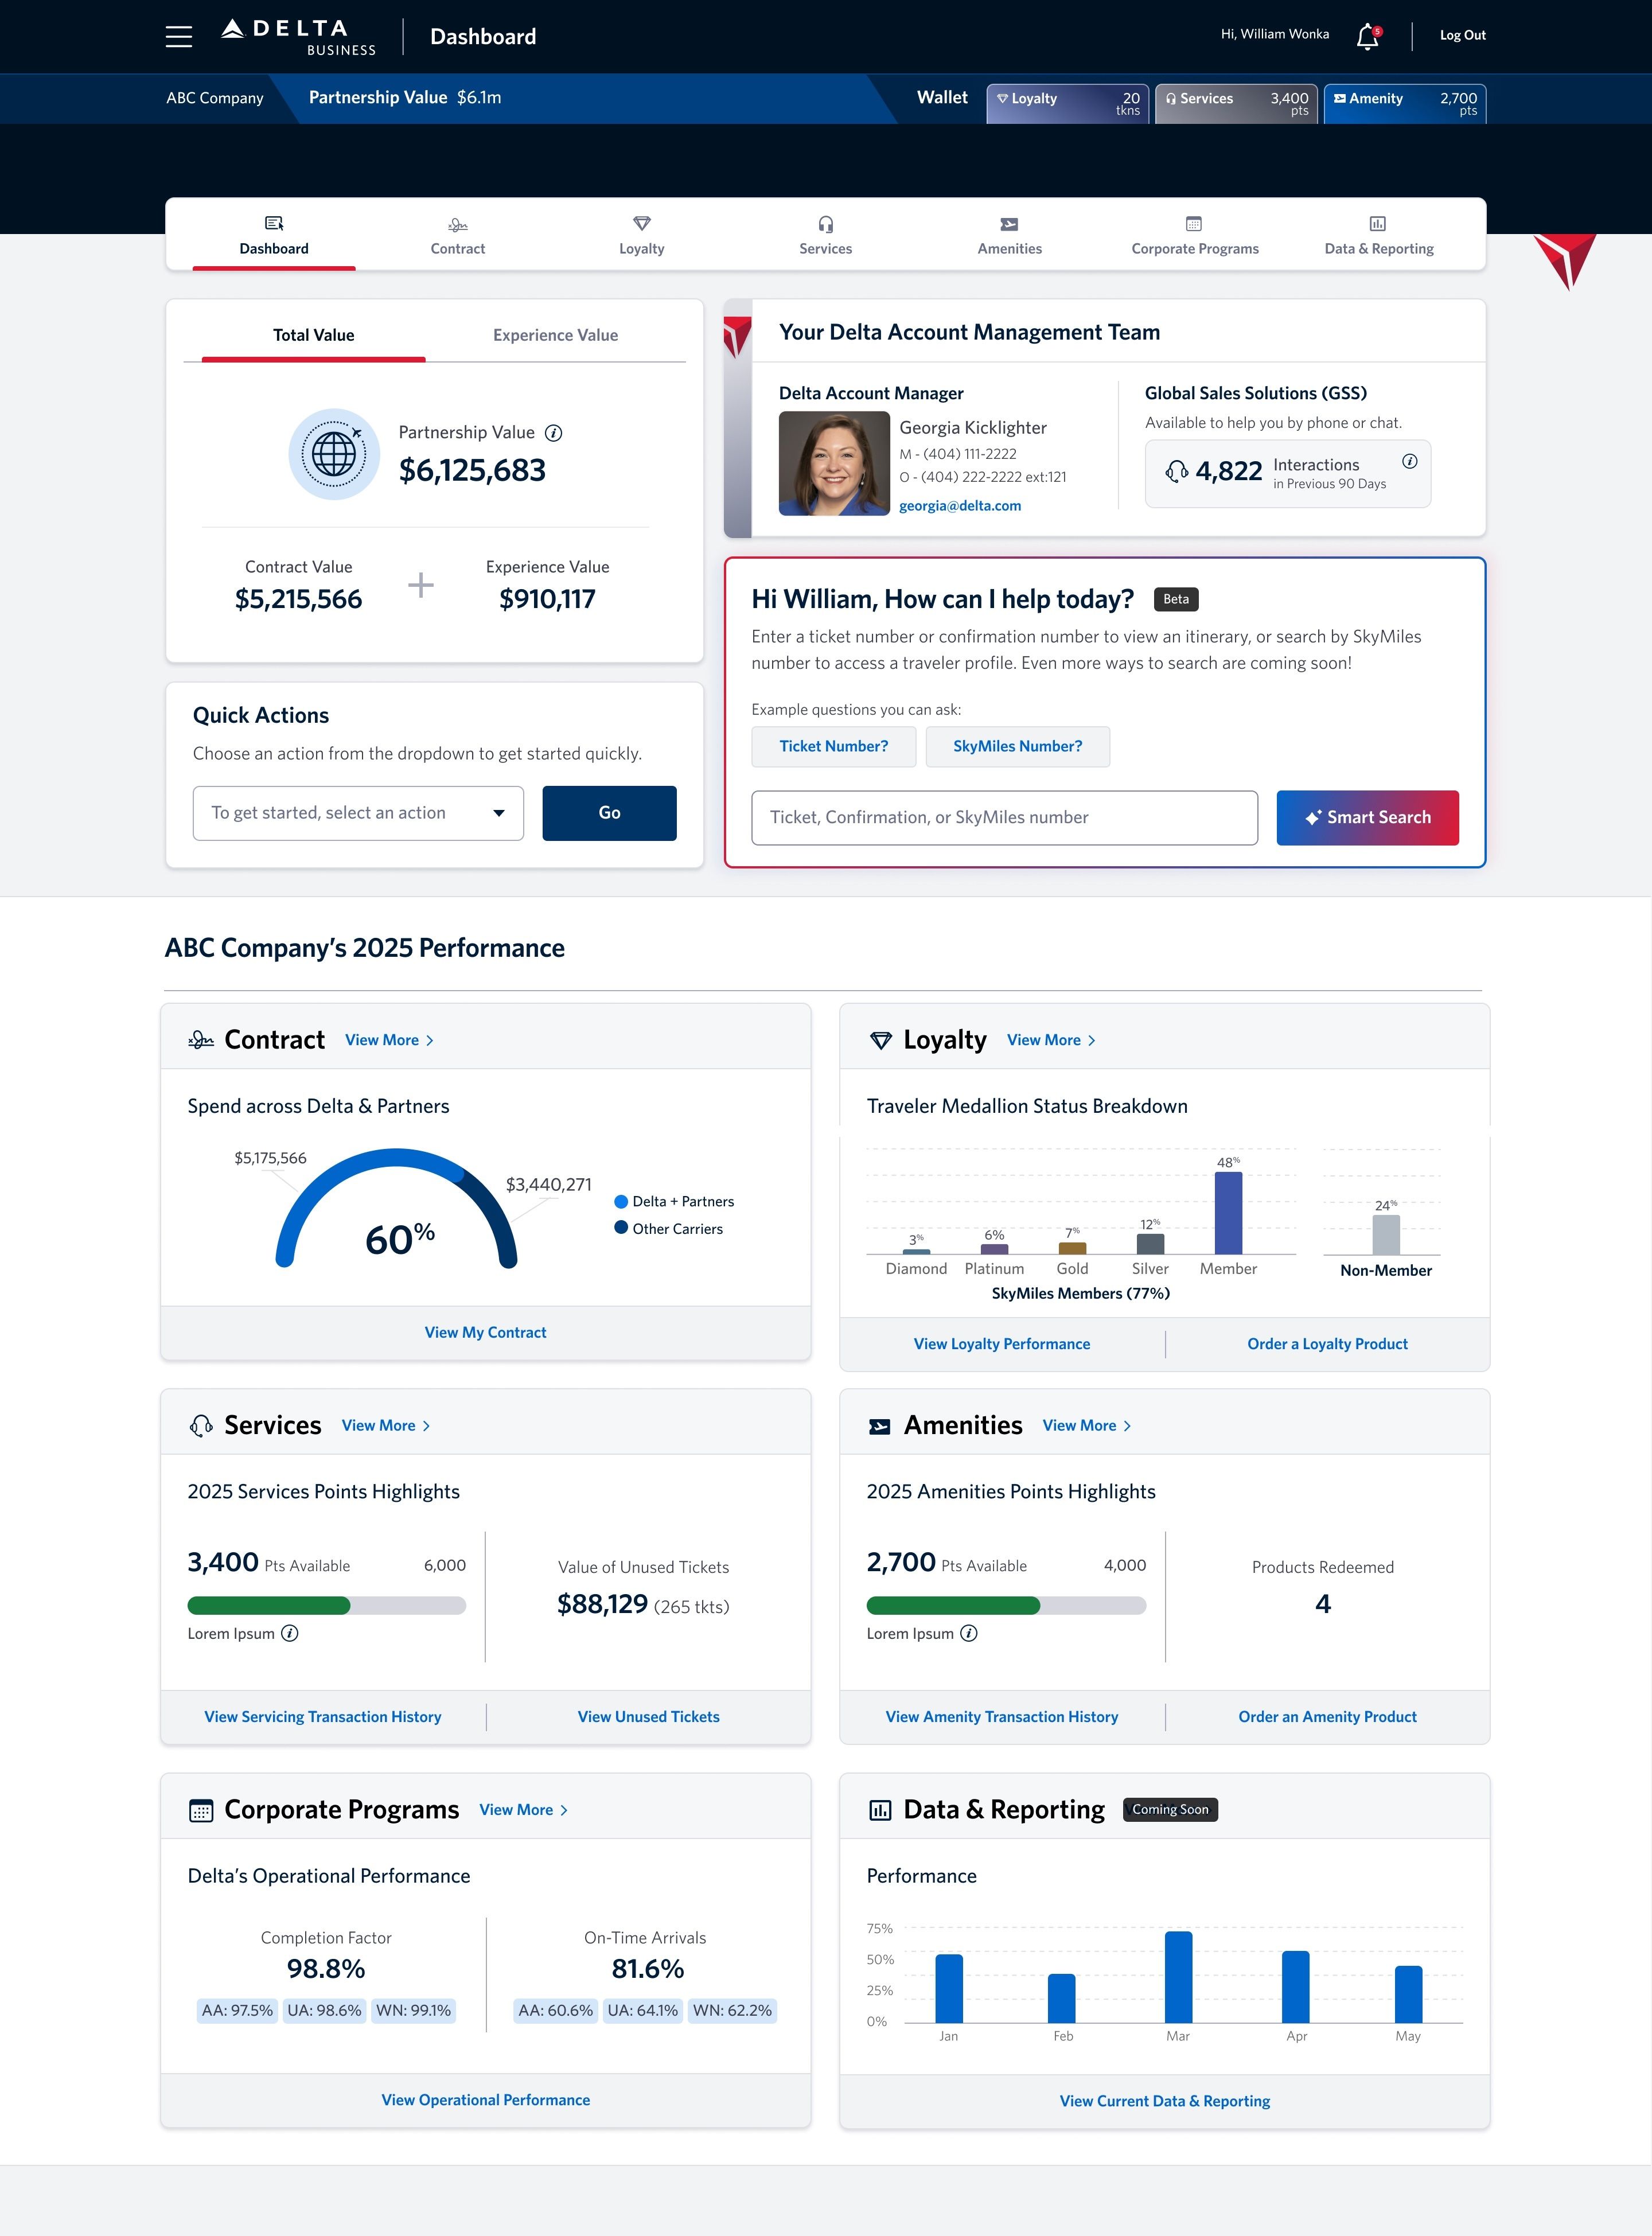Click the GSS interactions info icon
Viewport: 1652px width, 2236px height.
[1410, 461]
